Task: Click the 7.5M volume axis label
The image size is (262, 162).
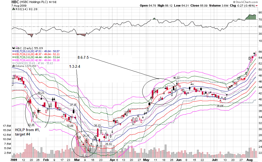Action: coord(8,144)
